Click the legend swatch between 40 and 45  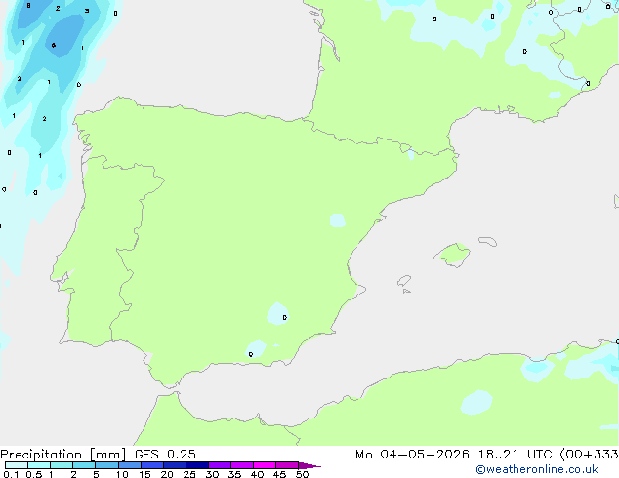[x=265, y=465]
